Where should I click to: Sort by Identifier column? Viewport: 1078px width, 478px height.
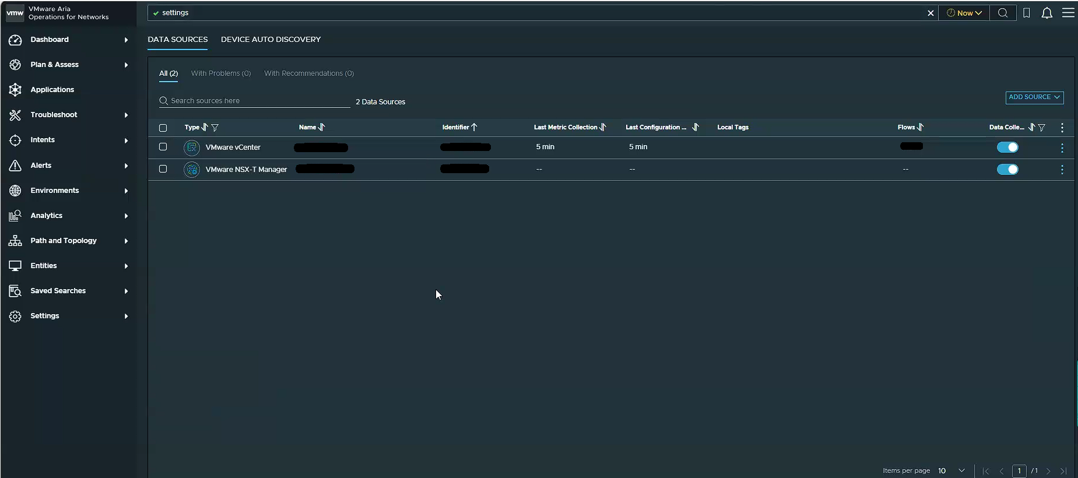click(475, 127)
